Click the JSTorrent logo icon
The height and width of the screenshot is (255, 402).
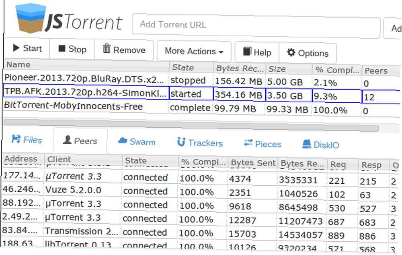click(30, 18)
